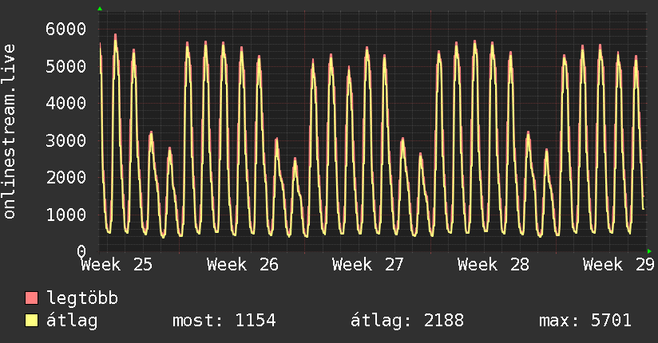Image resolution: width=658 pixels, height=343 pixels.
Task: Click the 5000 y-axis value
Action: click(66, 66)
